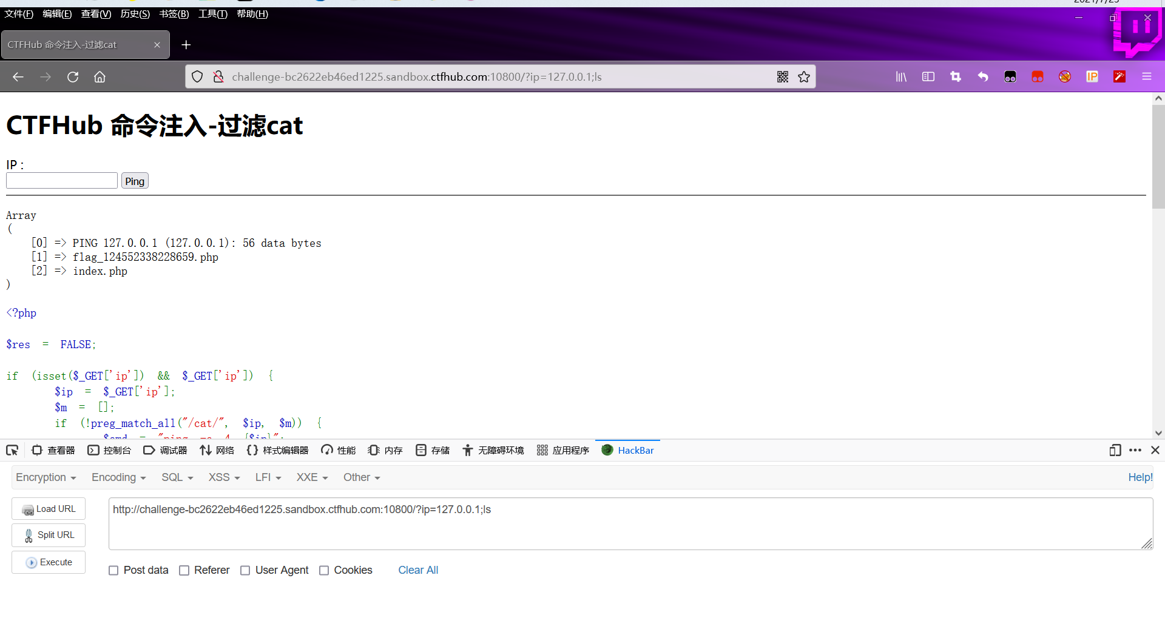The image size is (1165, 632).
Task: Bookmark this page with the star icon
Action: click(x=805, y=76)
